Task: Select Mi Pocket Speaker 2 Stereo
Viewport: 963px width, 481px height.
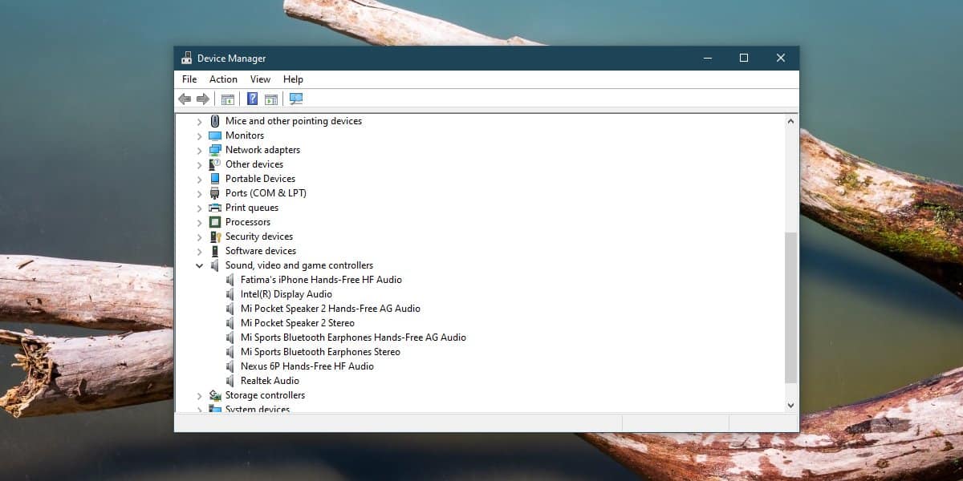Action: pyautogui.click(x=298, y=323)
